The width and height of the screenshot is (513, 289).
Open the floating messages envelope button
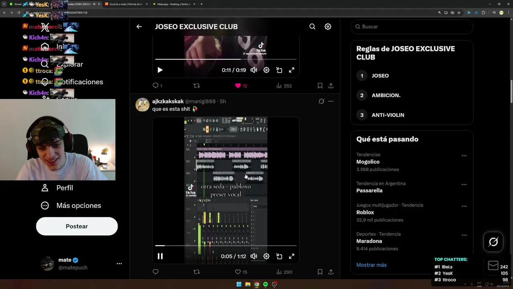coord(493,265)
